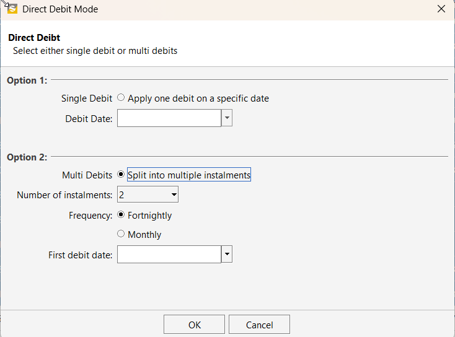The height and width of the screenshot is (337, 455).
Task: Click the Option 2 section header
Action: pyautogui.click(x=27, y=157)
